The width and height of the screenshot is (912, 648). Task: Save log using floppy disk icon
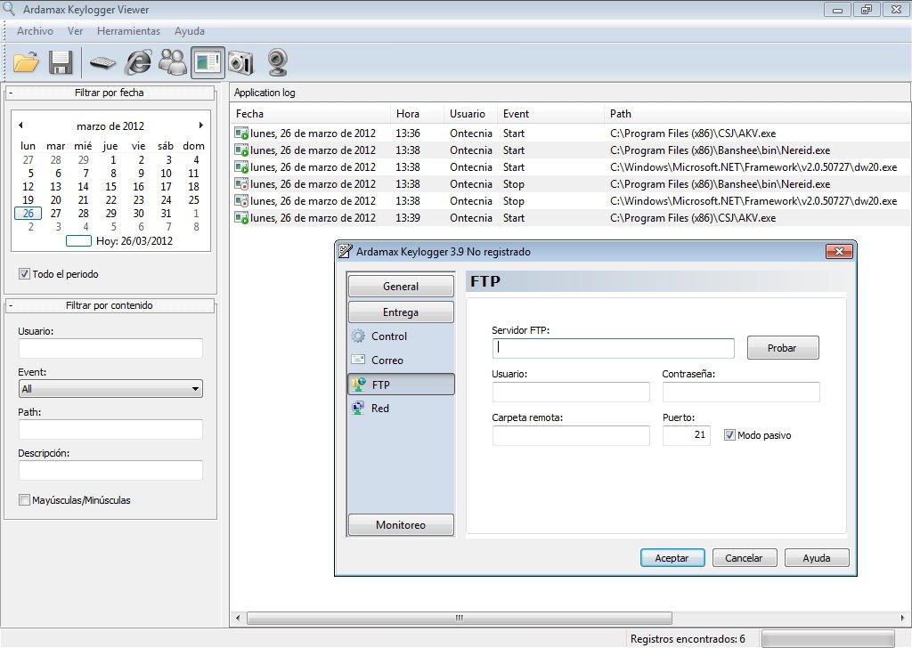(x=61, y=62)
